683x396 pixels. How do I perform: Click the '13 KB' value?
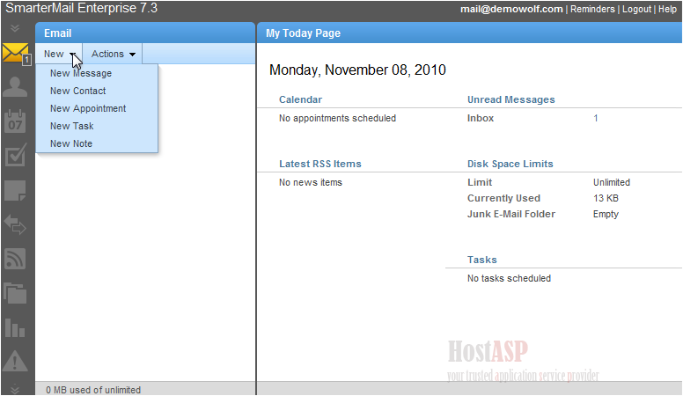point(606,198)
